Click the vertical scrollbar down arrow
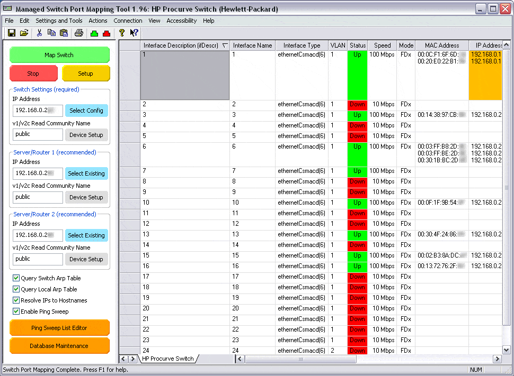514x376 pixels. click(x=507, y=350)
